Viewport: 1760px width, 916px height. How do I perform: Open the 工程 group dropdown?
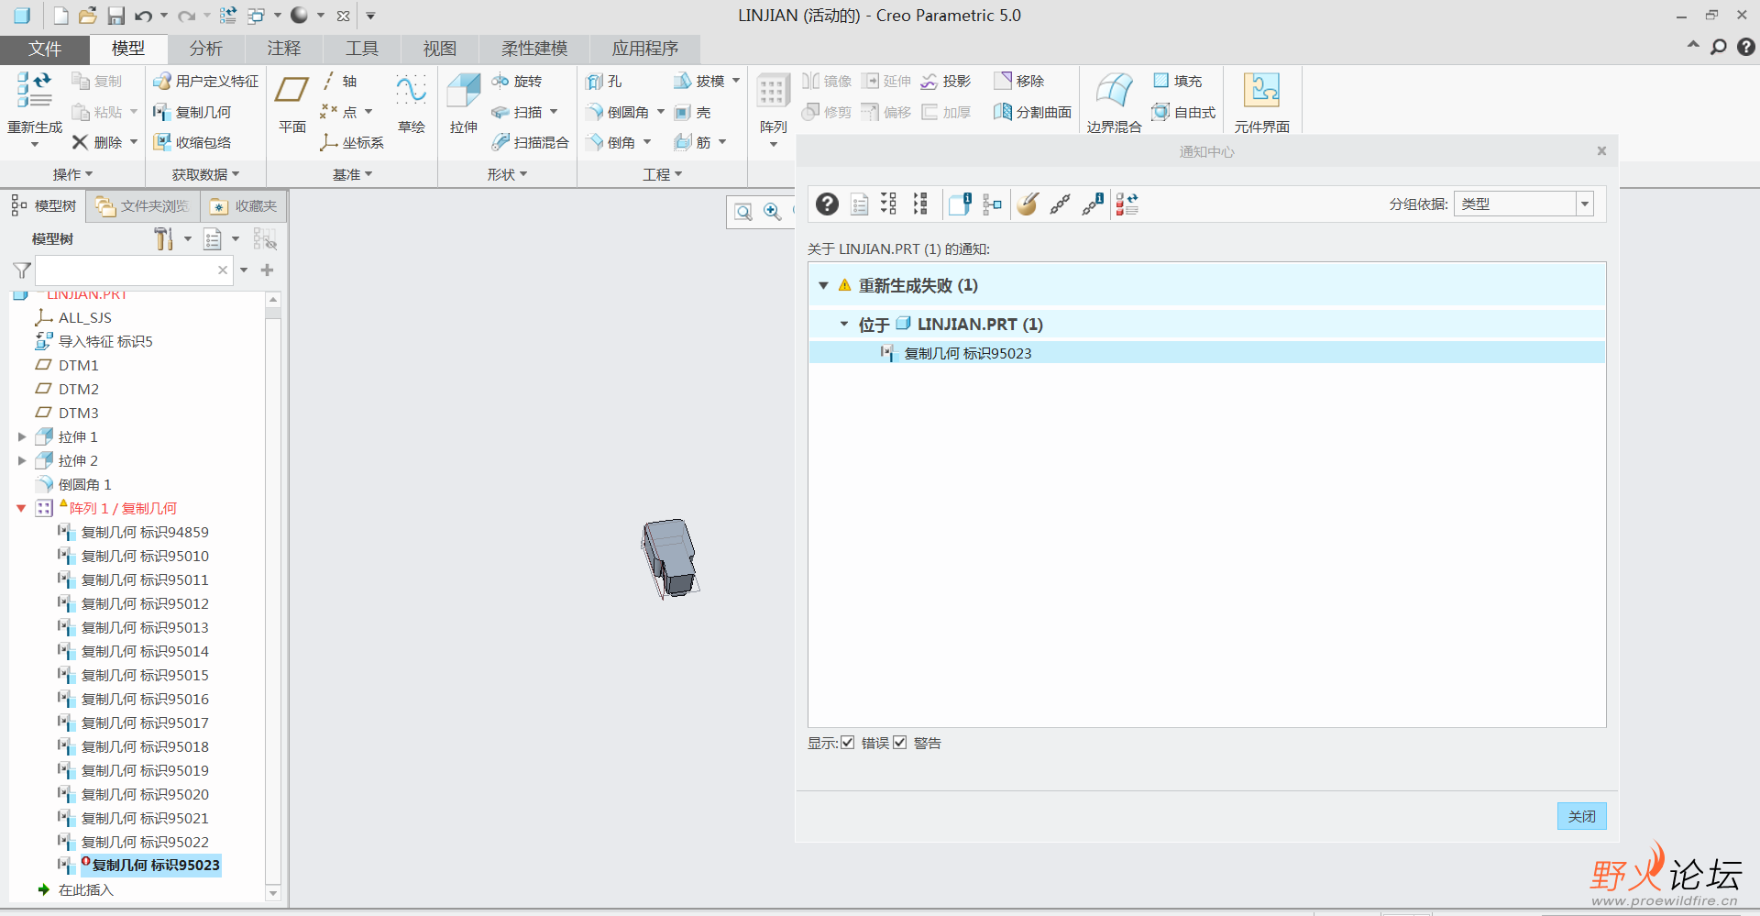(662, 174)
